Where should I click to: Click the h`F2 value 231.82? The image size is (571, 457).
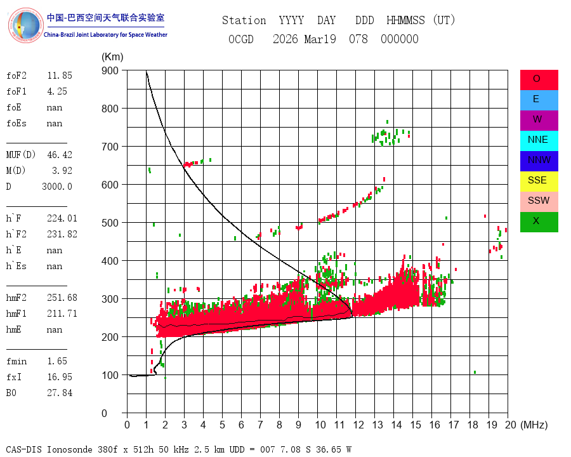click(x=62, y=234)
